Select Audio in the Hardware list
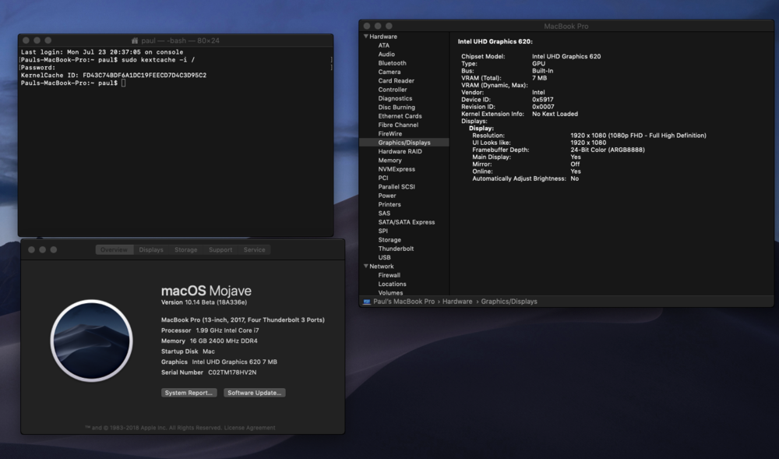This screenshot has height=459, width=779. [x=386, y=54]
